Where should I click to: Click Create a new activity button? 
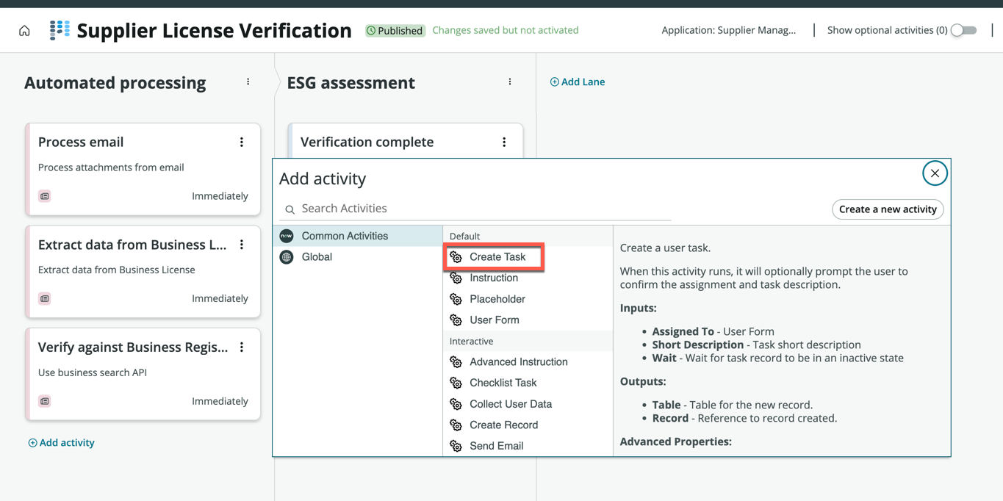[x=888, y=209]
